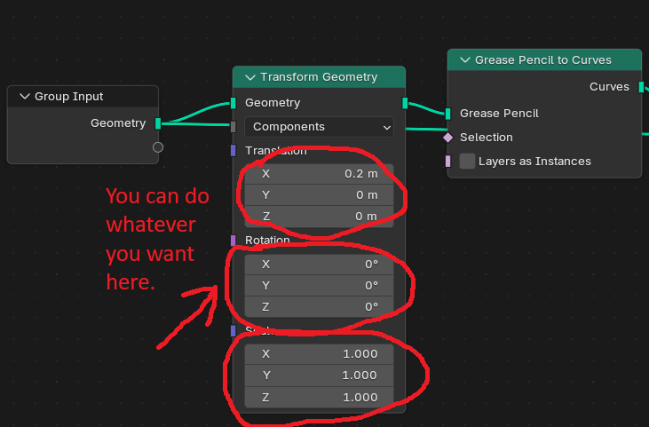Open the Components mode dropdown
Image resolution: width=649 pixels, height=427 pixels.
(x=319, y=127)
